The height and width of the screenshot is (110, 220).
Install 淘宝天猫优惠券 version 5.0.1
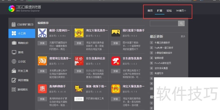(x=79, y=43)
